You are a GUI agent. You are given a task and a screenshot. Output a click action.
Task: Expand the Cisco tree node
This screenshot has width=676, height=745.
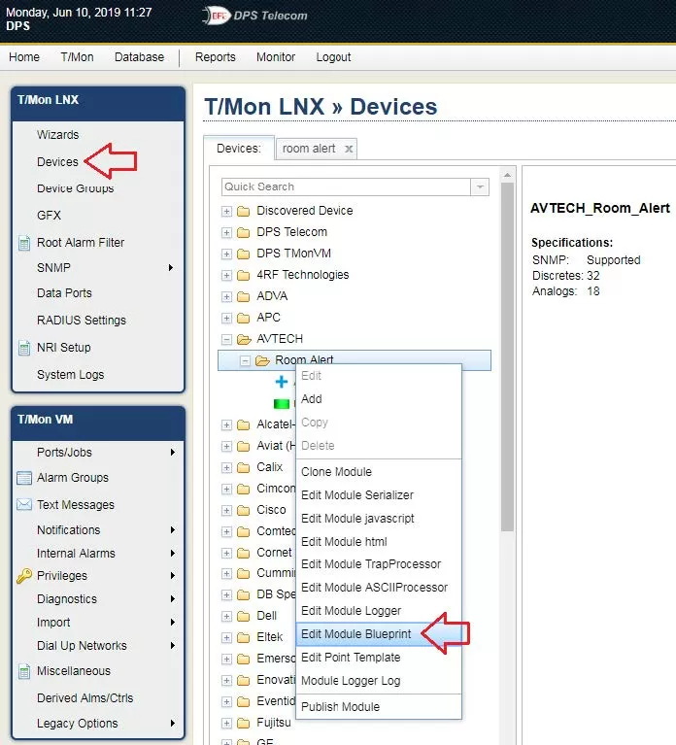click(226, 510)
